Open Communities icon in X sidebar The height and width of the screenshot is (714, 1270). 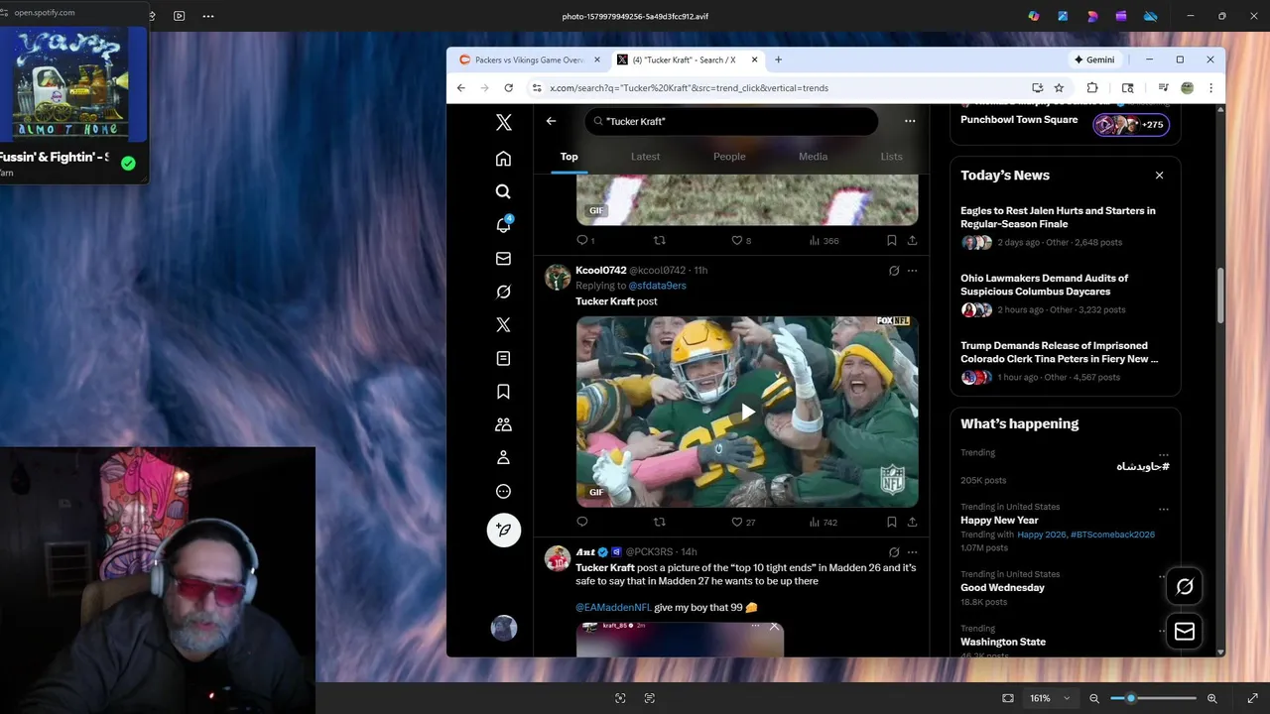pos(503,424)
